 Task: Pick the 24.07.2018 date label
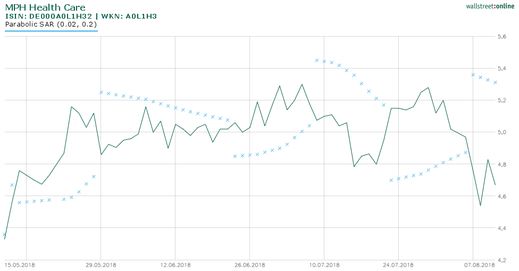[399, 265]
